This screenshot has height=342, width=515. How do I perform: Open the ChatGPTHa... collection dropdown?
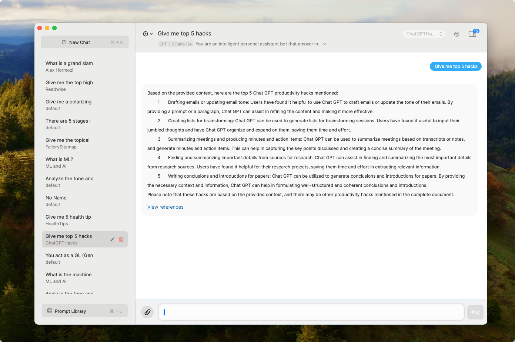[424, 34]
